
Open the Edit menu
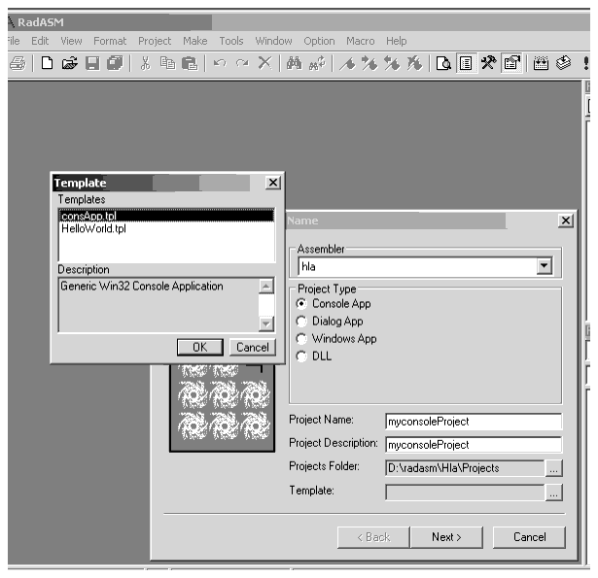point(40,41)
